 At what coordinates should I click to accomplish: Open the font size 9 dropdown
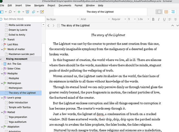pyautogui.click(x=132, y=19)
